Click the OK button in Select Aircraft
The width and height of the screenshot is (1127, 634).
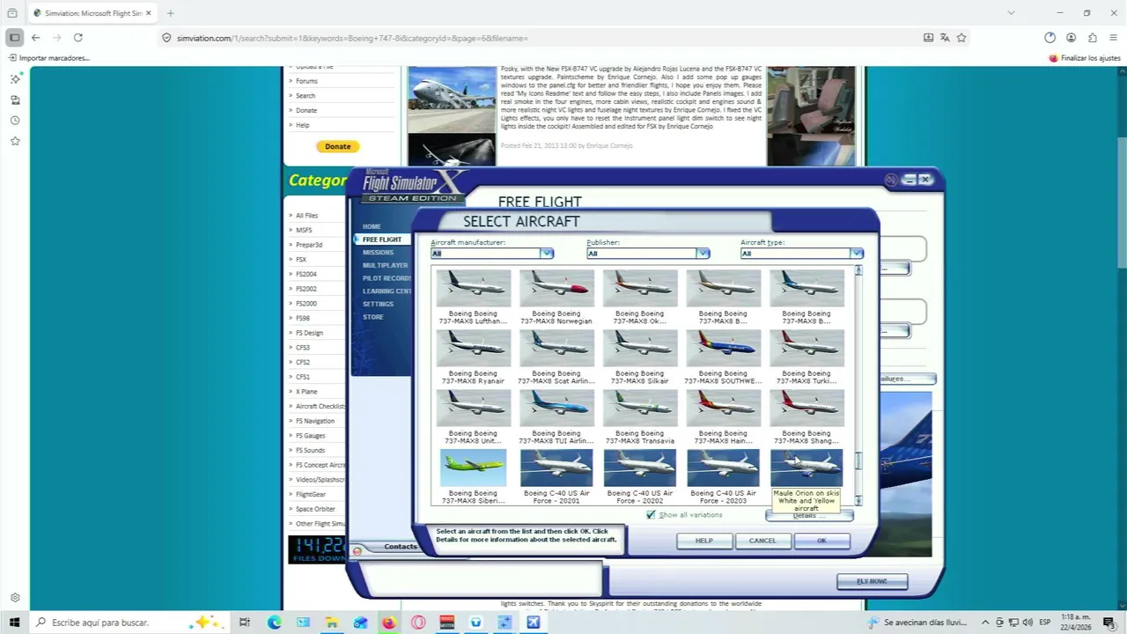tap(821, 541)
